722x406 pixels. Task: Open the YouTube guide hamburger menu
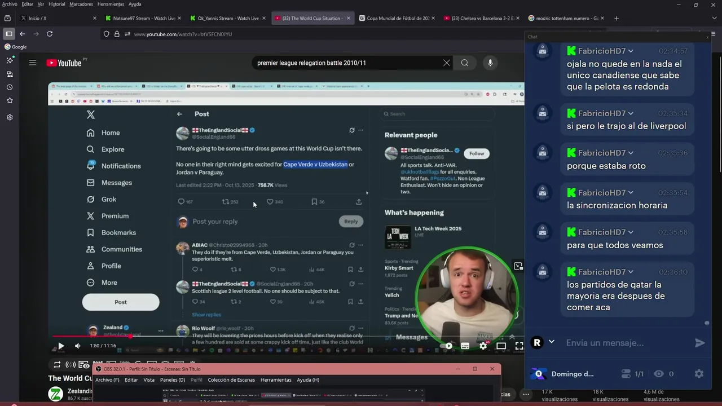tap(33, 63)
